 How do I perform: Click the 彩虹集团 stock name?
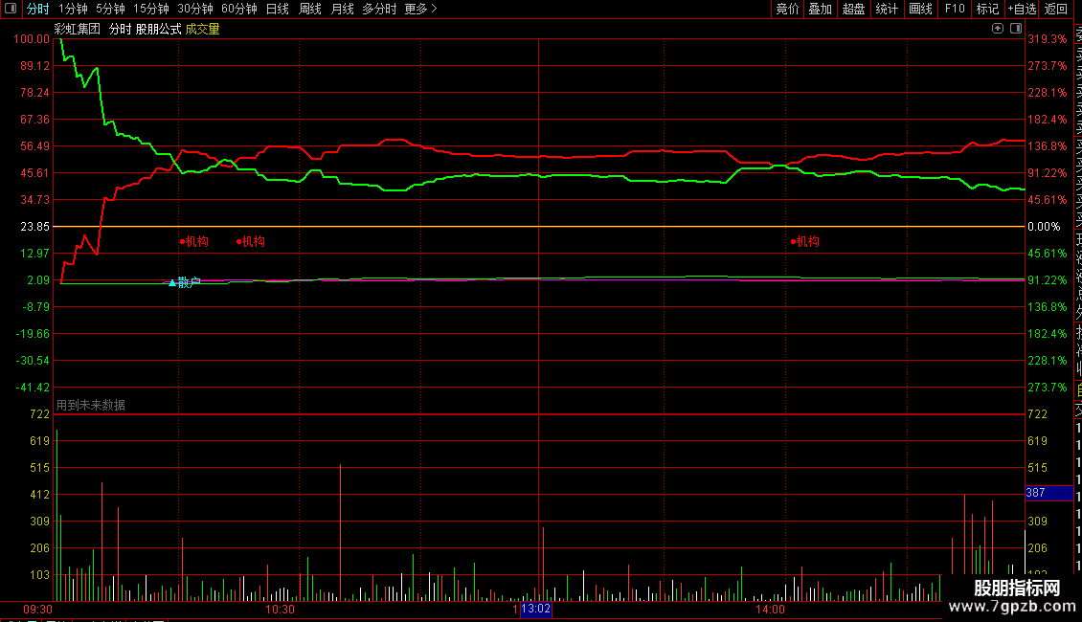click(78, 29)
